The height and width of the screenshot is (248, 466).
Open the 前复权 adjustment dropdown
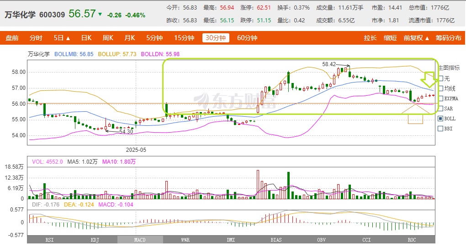[416, 38]
